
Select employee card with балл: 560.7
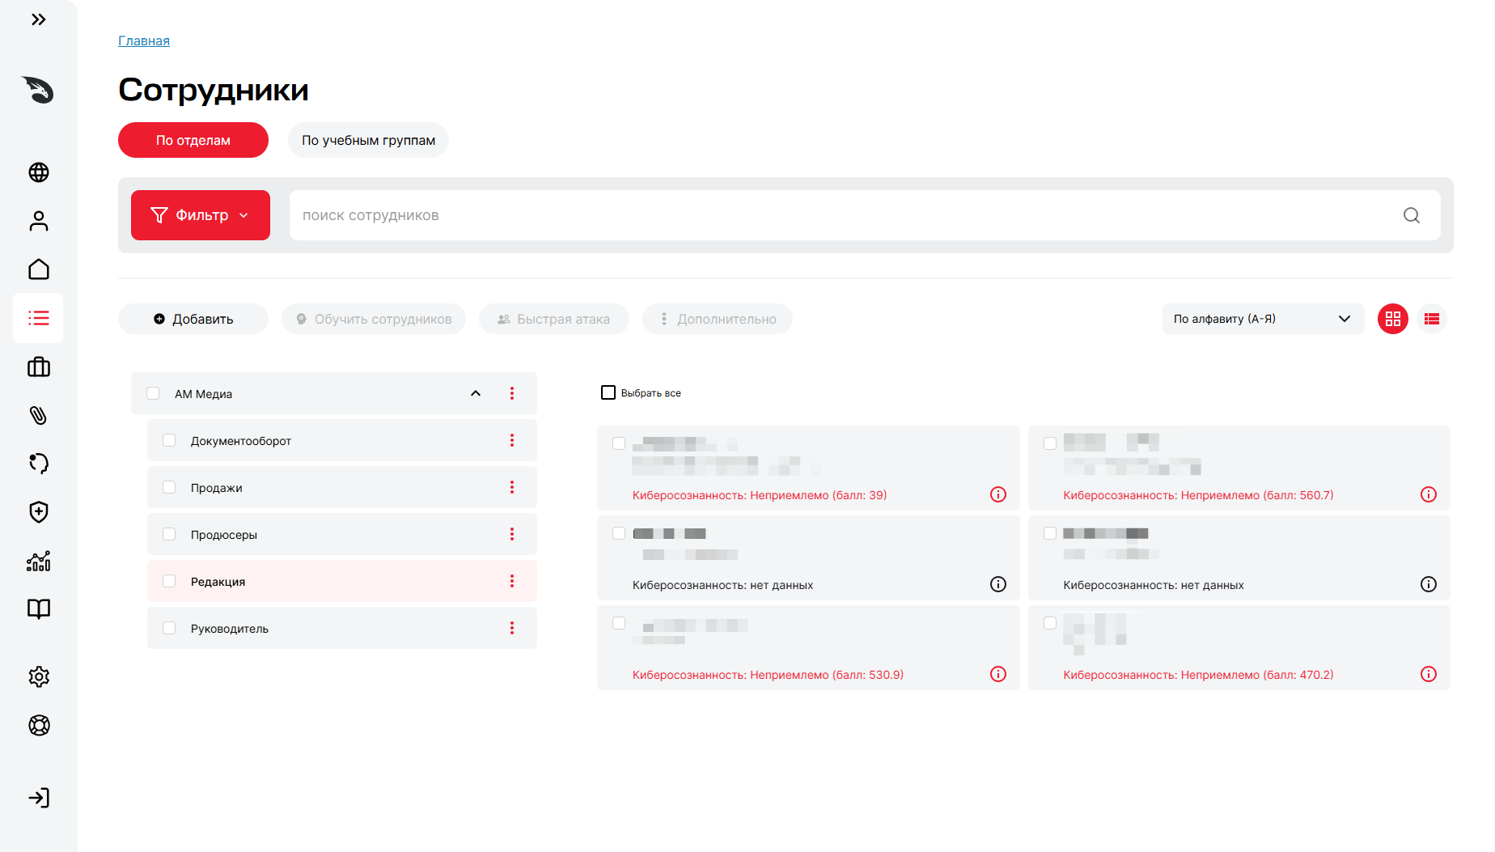tap(1050, 443)
